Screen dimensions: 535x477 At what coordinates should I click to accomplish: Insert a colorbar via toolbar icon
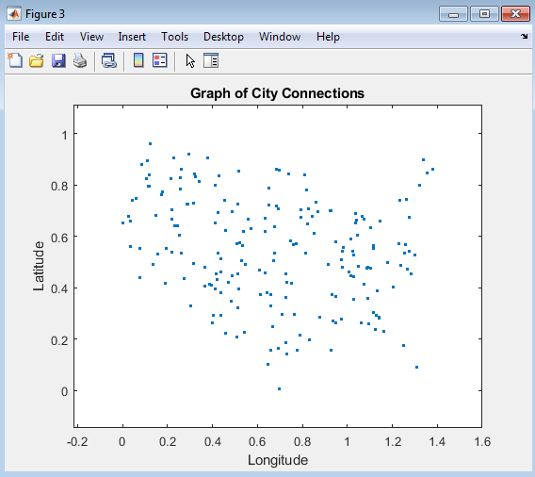[x=138, y=60]
